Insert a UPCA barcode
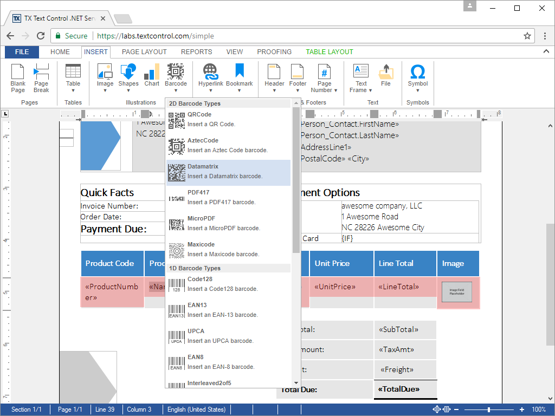This screenshot has height=416, width=555. (228, 336)
